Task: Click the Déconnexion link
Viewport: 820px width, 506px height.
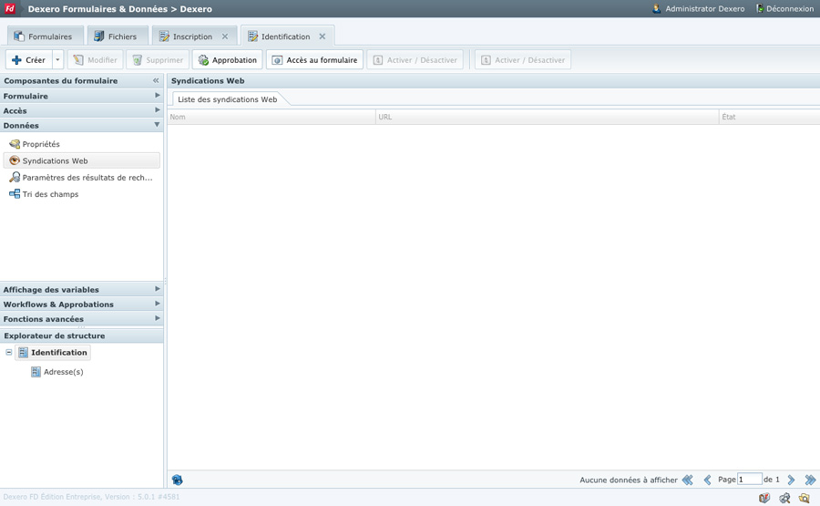Action: (x=784, y=9)
